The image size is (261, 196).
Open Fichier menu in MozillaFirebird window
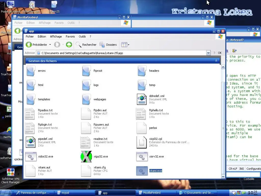coord(18,23)
